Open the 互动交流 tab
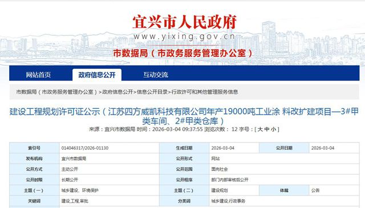Screen dimensions: 365x208 click(x=156, y=75)
